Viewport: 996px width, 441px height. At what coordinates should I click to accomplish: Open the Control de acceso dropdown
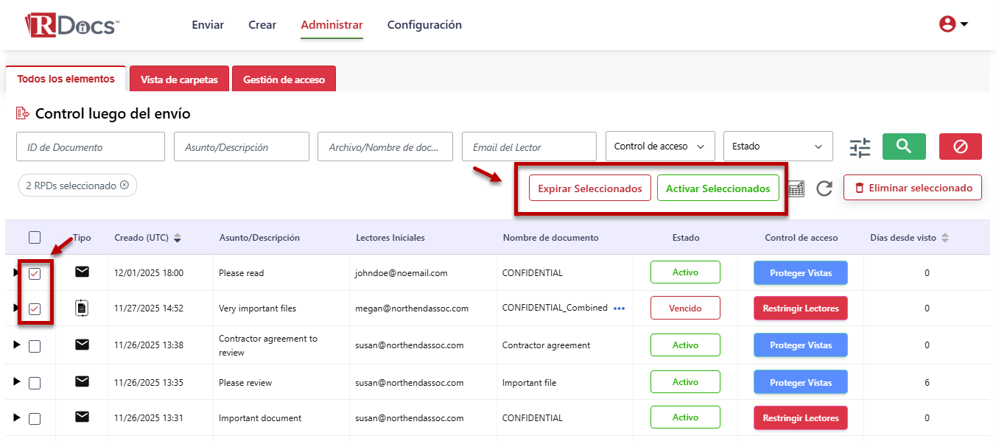(x=659, y=147)
